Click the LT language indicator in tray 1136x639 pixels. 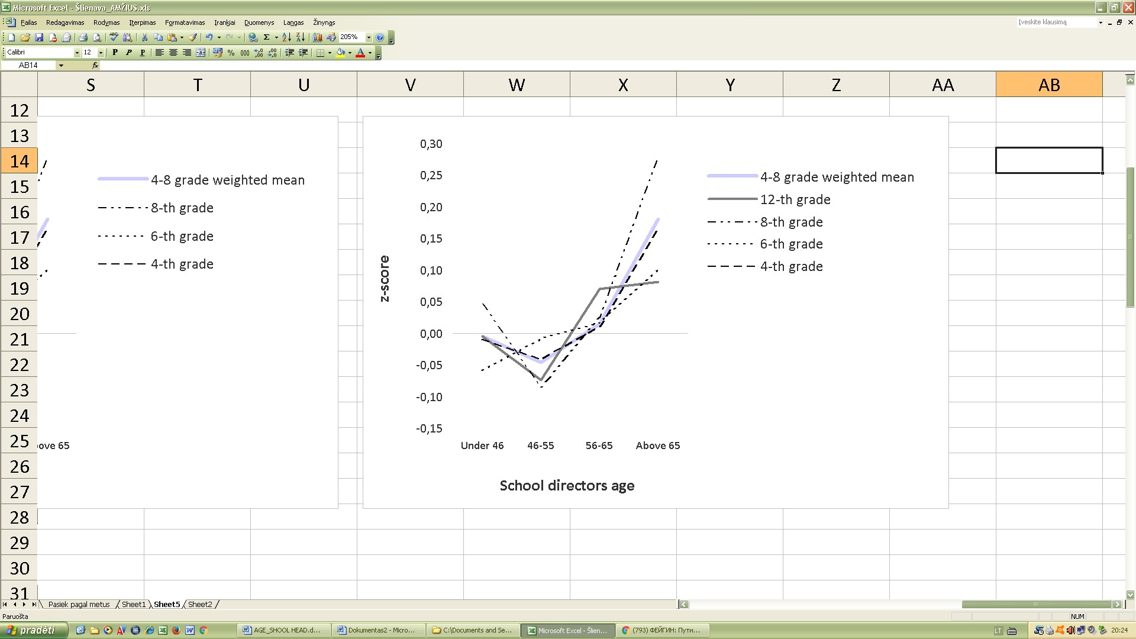(998, 631)
